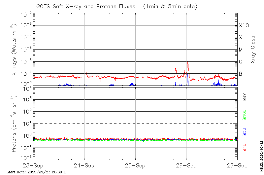Click the green ≥100 MeV legend label
Viewport: 264px width, 175px height.
coord(245,115)
